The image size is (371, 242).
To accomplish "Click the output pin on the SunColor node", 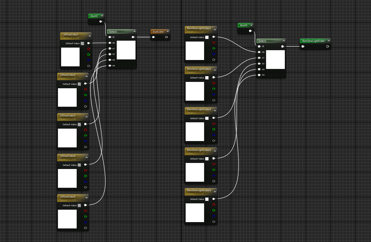I will coord(166,37).
